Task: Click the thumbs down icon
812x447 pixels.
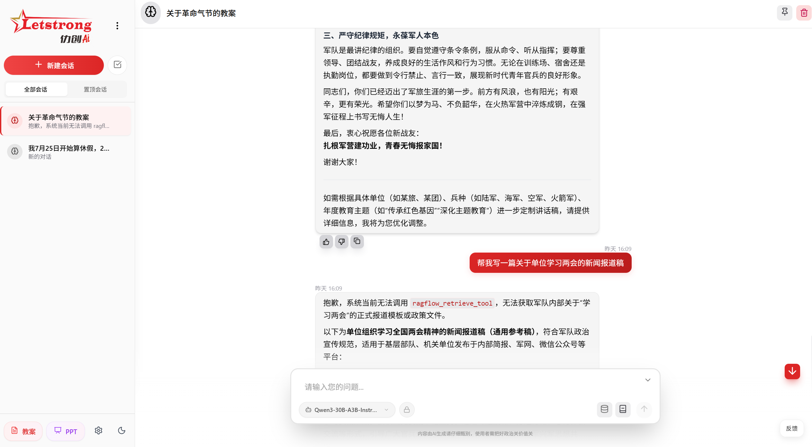Action: coord(341,242)
